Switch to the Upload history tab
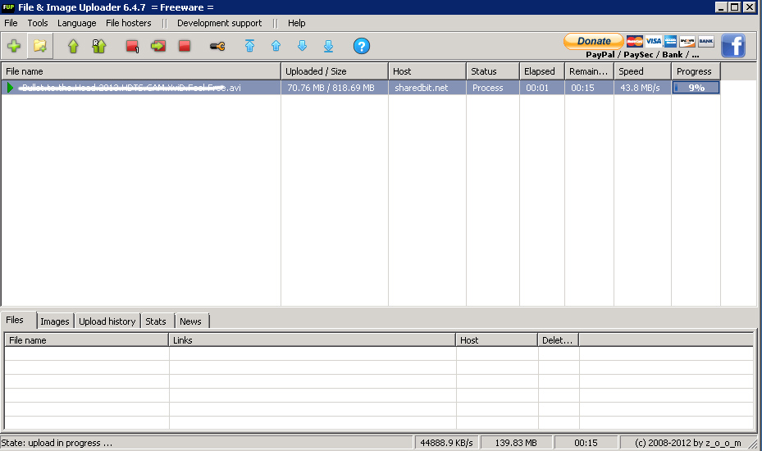 coord(107,321)
